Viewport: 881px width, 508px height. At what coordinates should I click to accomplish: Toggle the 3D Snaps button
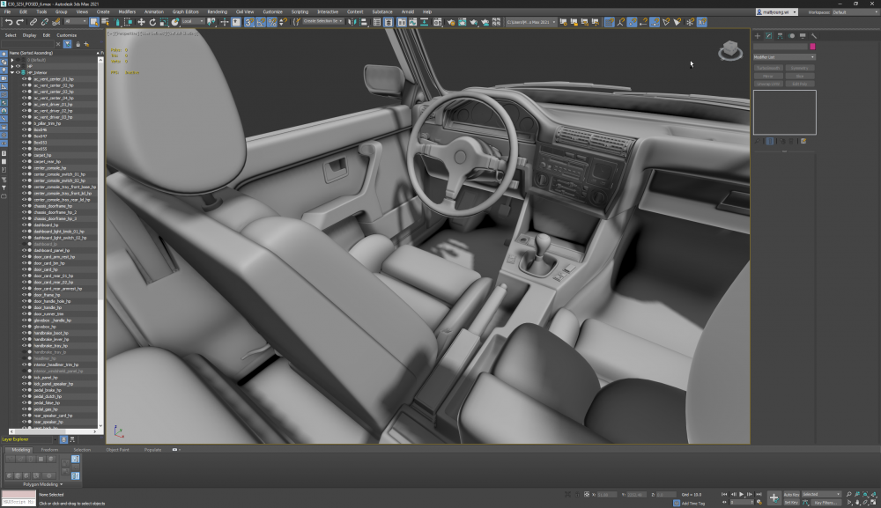click(x=249, y=22)
